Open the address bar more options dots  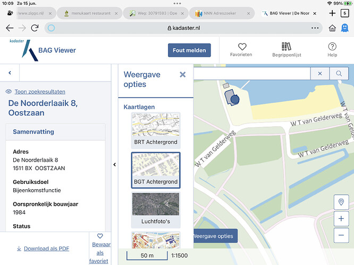pos(315,28)
